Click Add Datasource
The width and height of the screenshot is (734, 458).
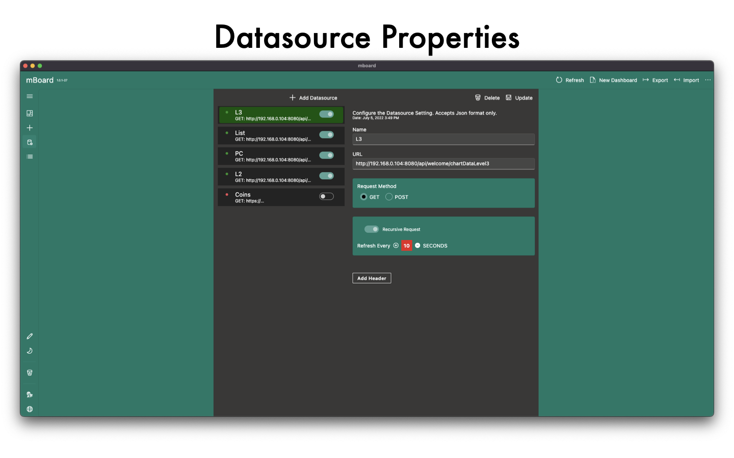click(x=313, y=98)
